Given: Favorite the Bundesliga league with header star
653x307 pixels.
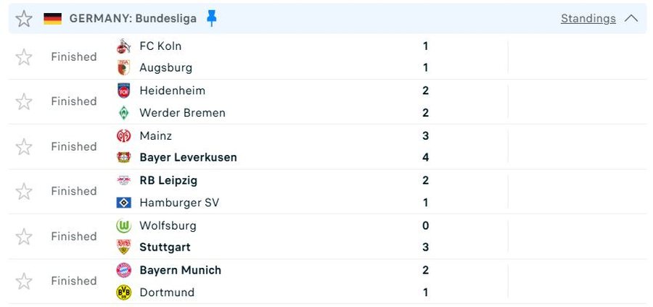Looking at the screenshot, I should (x=24, y=19).
